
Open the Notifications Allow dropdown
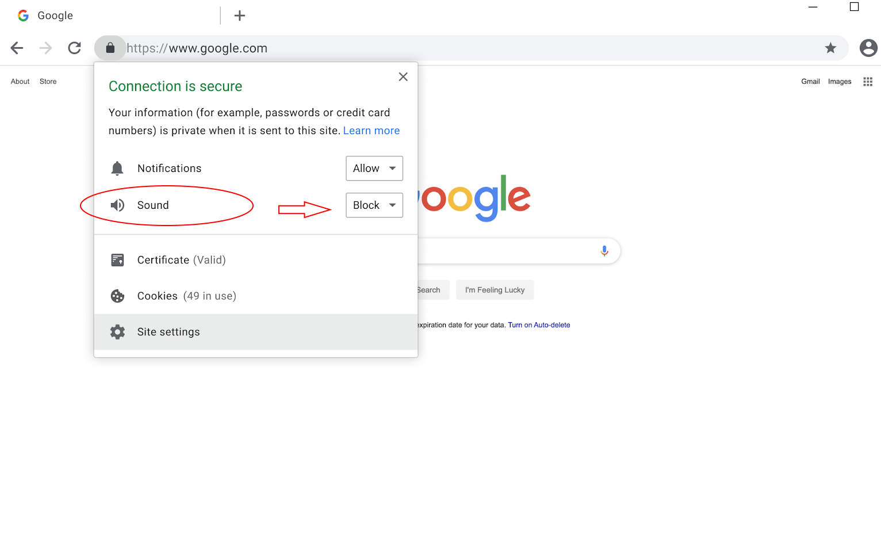374,169
